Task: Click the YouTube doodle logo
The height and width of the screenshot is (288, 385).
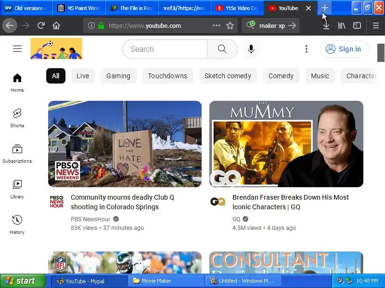Action: tap(56, 48)
